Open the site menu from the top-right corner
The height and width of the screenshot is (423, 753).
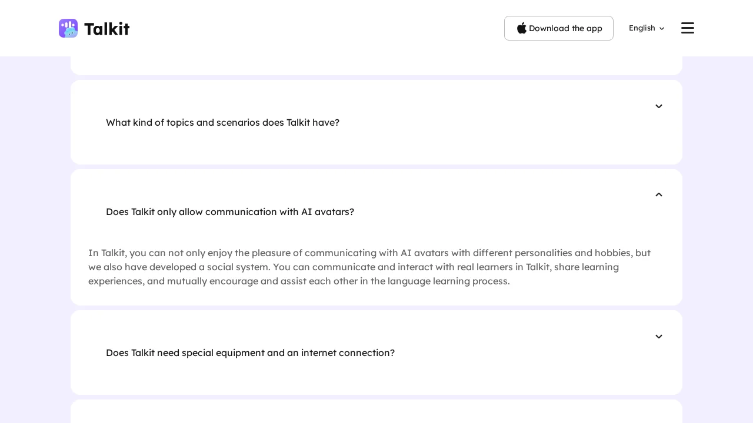[x=687, y=28]
